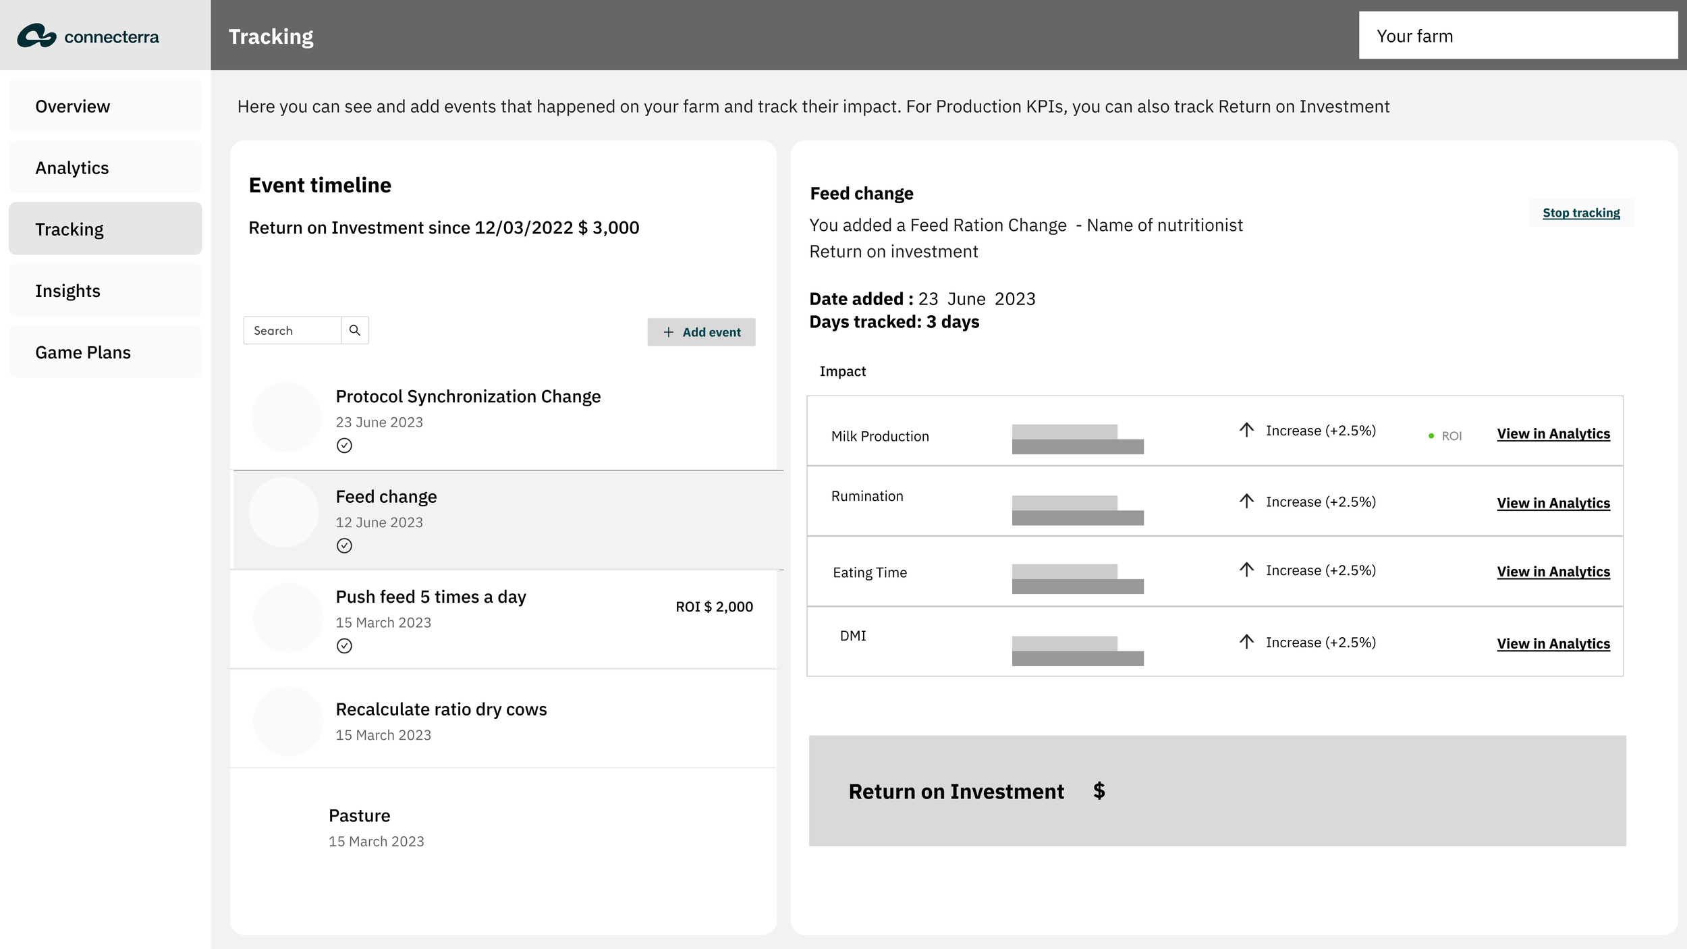Viewport: 1687px width, 949px height.
Task: Click the round avatar beside Recalculate ratio dry cows
Action: pos(287,721)
